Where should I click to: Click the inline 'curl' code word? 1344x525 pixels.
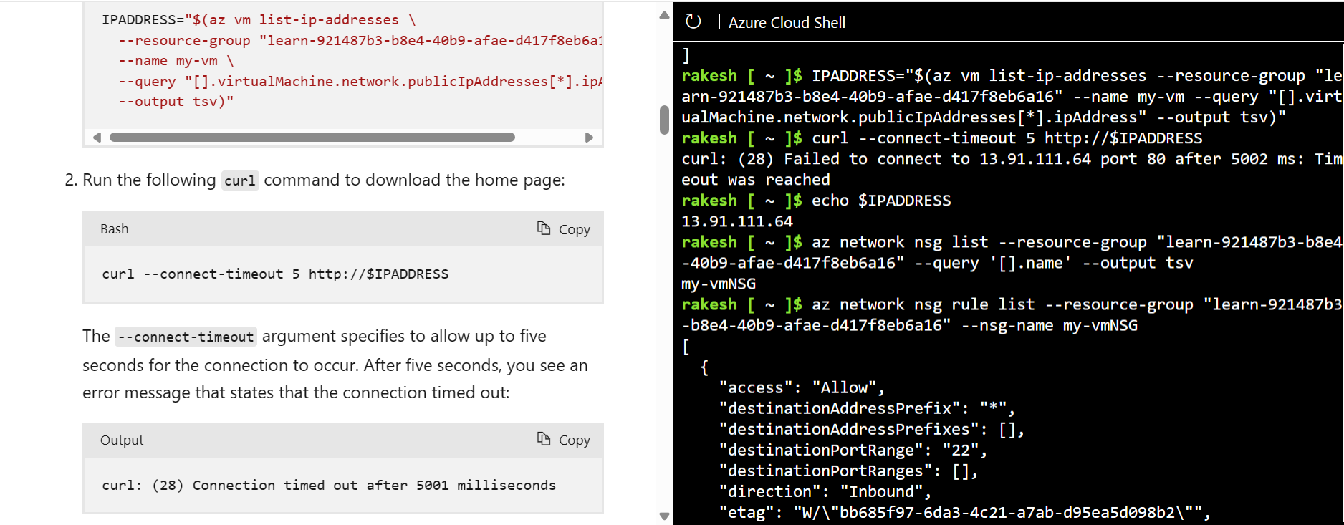(x=239, y=180)
